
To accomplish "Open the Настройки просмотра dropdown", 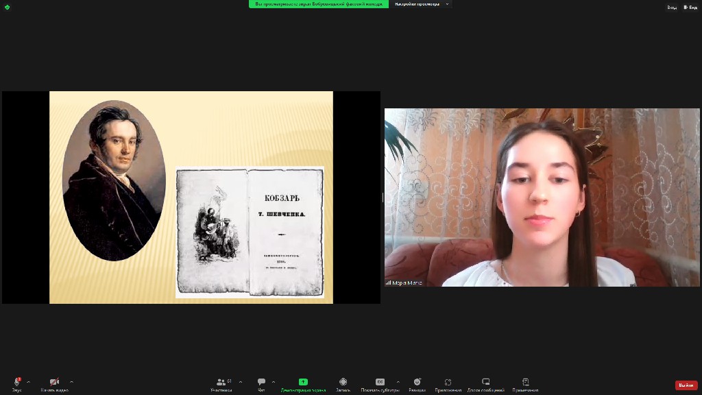I will pyautogui.click(x=420, y=4).
